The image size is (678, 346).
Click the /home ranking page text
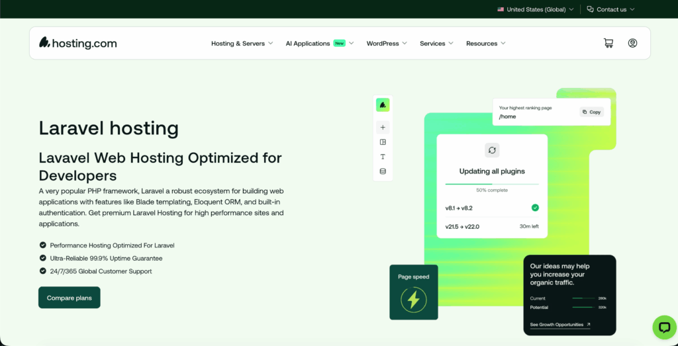(x=508, y=116)
